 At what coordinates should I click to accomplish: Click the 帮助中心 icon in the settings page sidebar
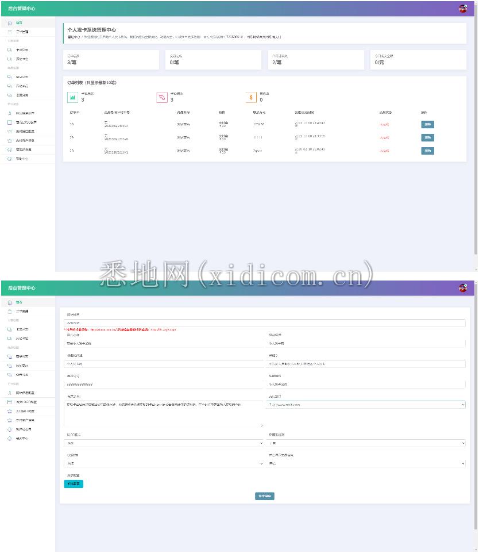click(10, 439)
